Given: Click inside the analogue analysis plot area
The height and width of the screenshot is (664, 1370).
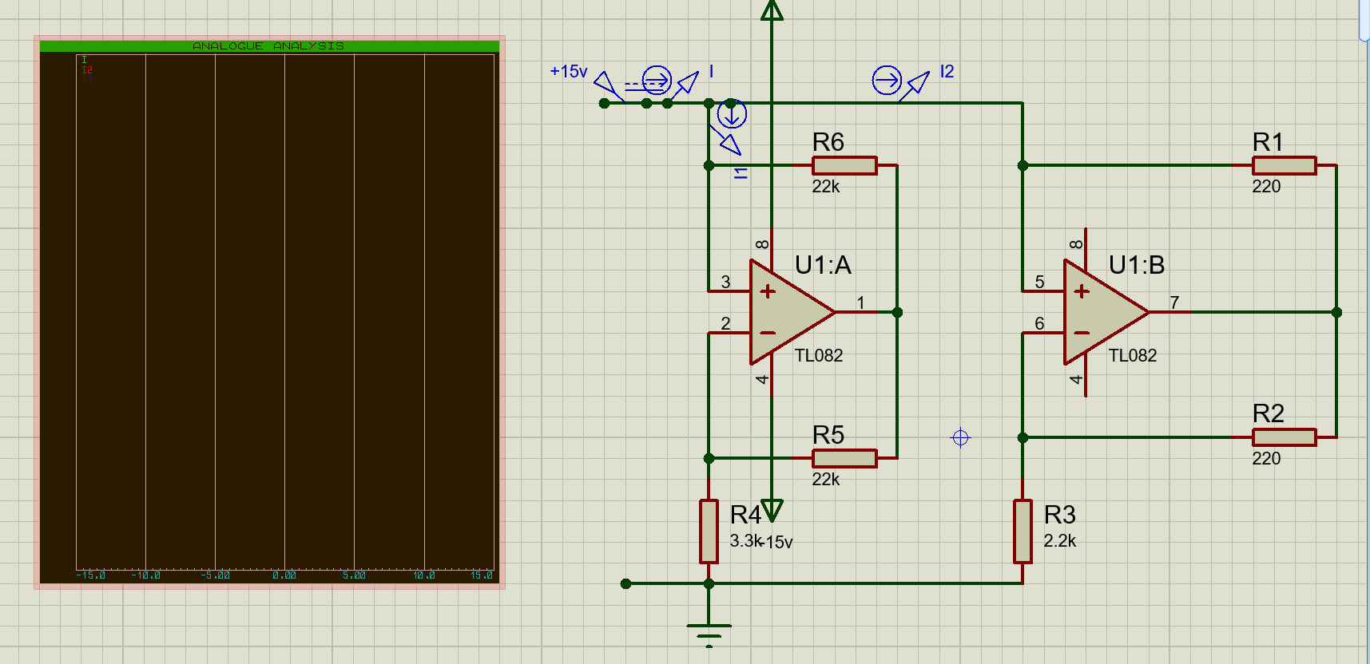Looking at the screenshot, I should tap(285, 311).
